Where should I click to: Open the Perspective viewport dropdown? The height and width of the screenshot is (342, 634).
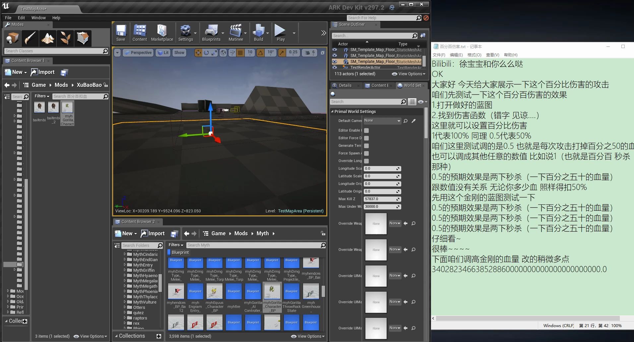[x=138, y=53]
